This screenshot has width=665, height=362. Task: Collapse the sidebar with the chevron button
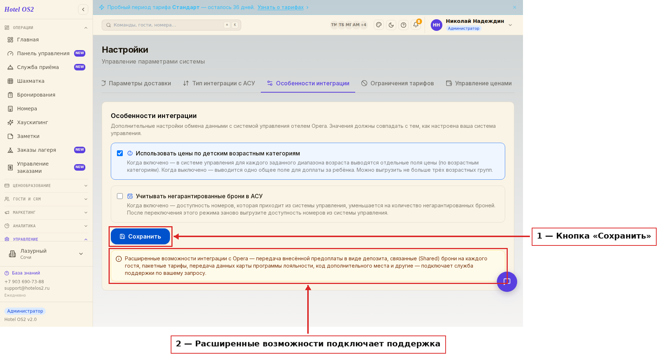[x=83, y=9]
